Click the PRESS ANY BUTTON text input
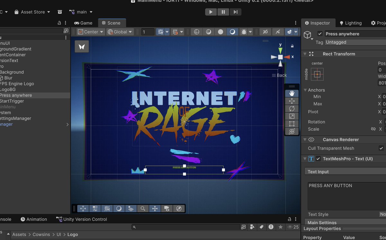 (347, 196)
